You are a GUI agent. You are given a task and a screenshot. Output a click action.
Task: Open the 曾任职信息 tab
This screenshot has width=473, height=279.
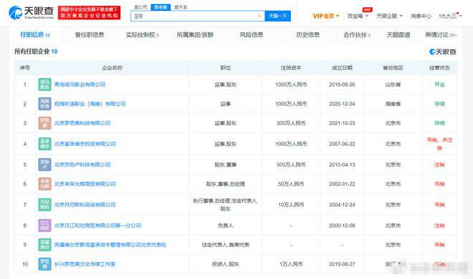tap(90, 35)
